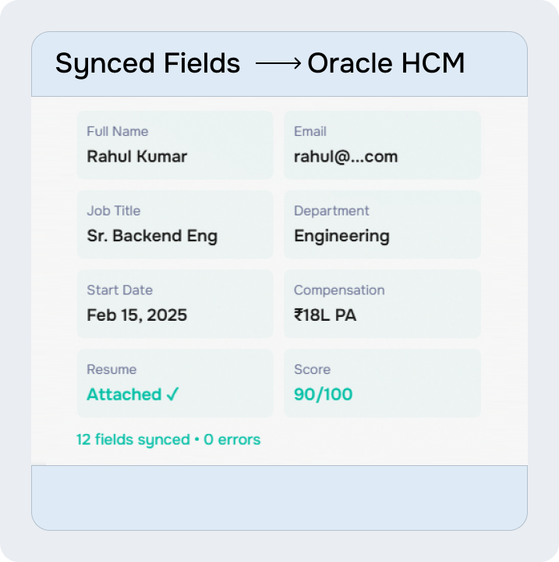The image size is (559, 562).
Task: Open the Full Name field card
Action: pos(175,145)
